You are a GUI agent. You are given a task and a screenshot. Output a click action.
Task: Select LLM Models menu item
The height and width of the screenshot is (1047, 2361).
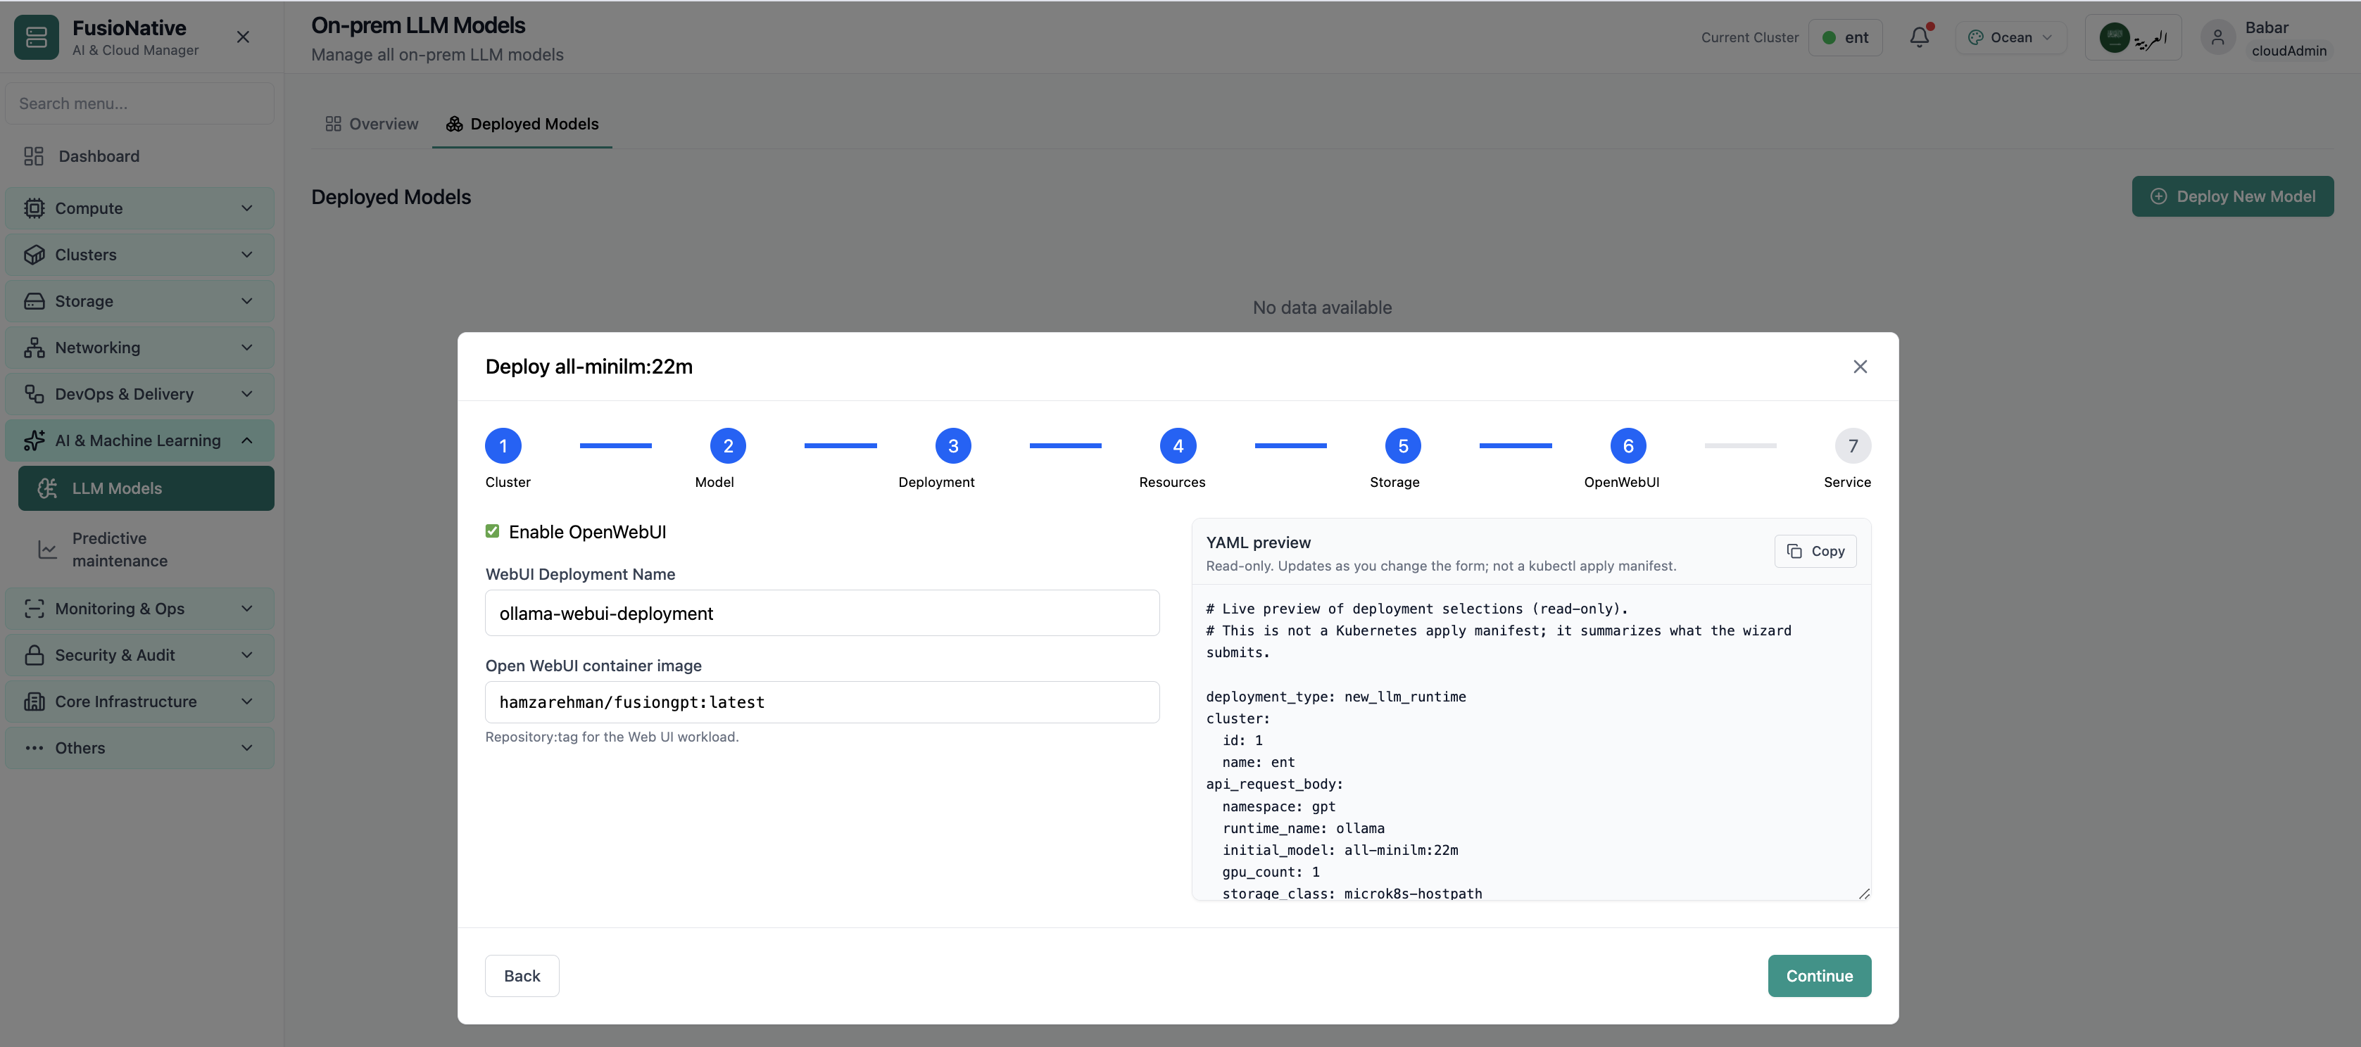pyautogui.click(x=146, y=489)
